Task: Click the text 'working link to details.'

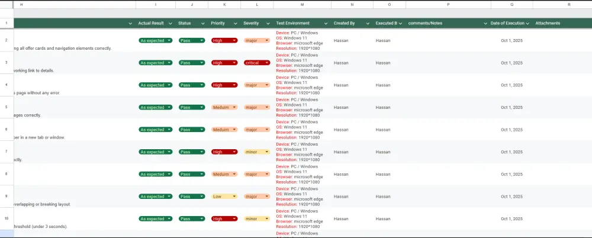Action: pos(34,70)
